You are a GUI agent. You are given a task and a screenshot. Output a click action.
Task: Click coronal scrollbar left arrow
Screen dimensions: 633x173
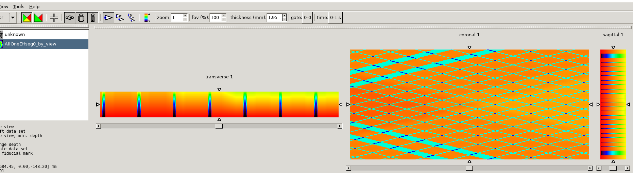click(x=349, y=168)
